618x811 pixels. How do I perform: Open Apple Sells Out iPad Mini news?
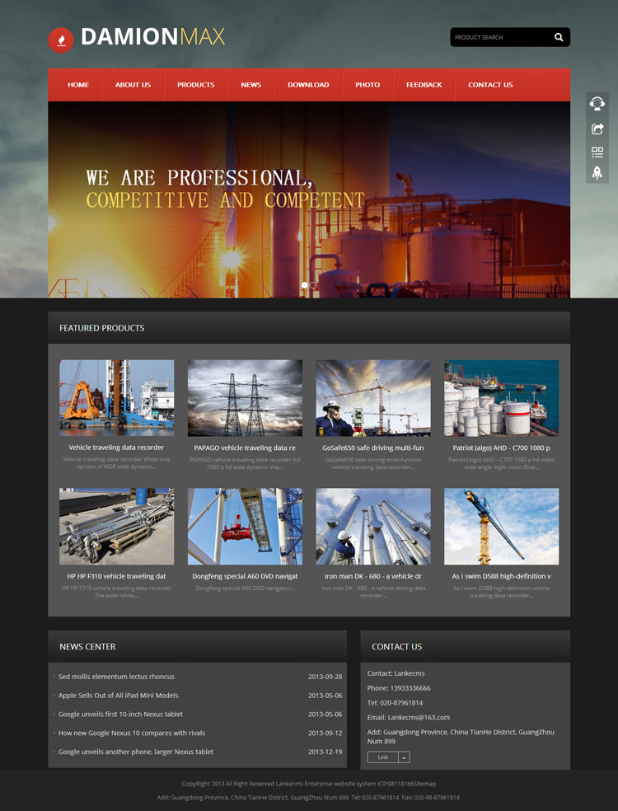[118, 696]
